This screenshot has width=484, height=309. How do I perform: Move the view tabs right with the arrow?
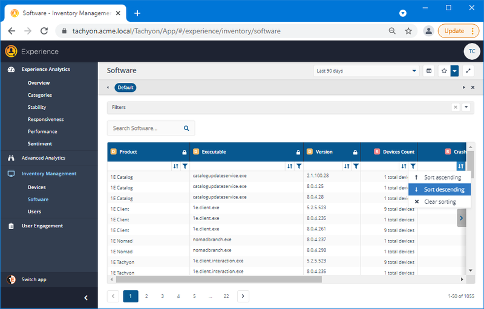click(x=463, y=88)
